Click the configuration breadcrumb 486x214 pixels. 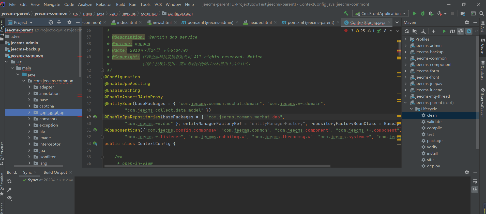tap(180, 13)
